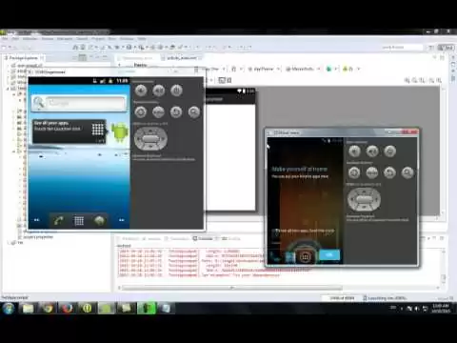Click the Search hardware button on right emulator
Screen dimensions: 457x343
[407, 172]
